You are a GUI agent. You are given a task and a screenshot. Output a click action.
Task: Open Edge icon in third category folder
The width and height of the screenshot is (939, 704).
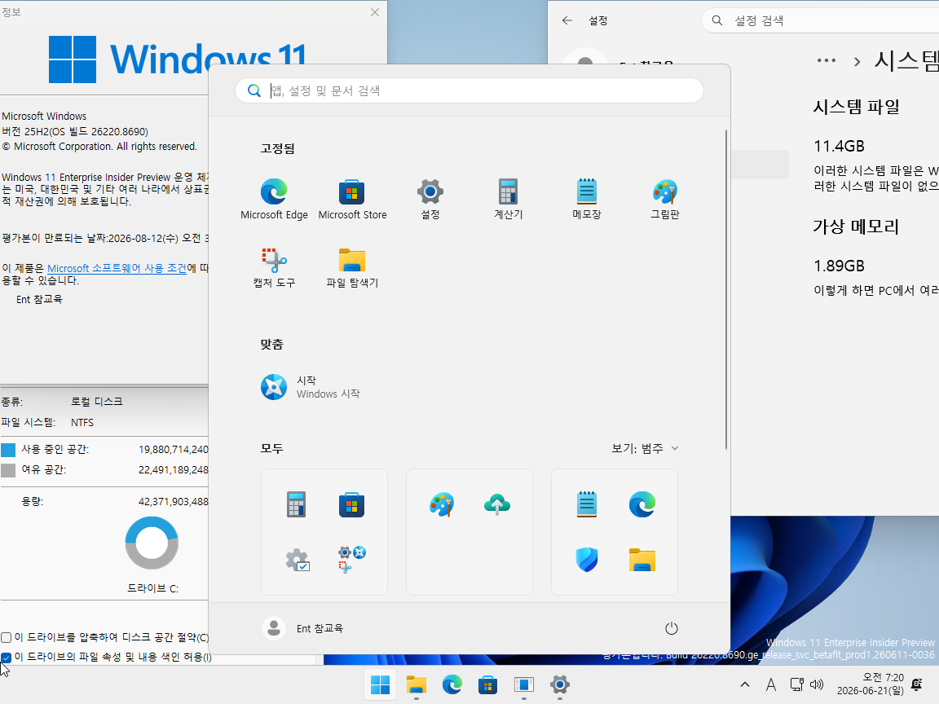[x=642, y=504]
